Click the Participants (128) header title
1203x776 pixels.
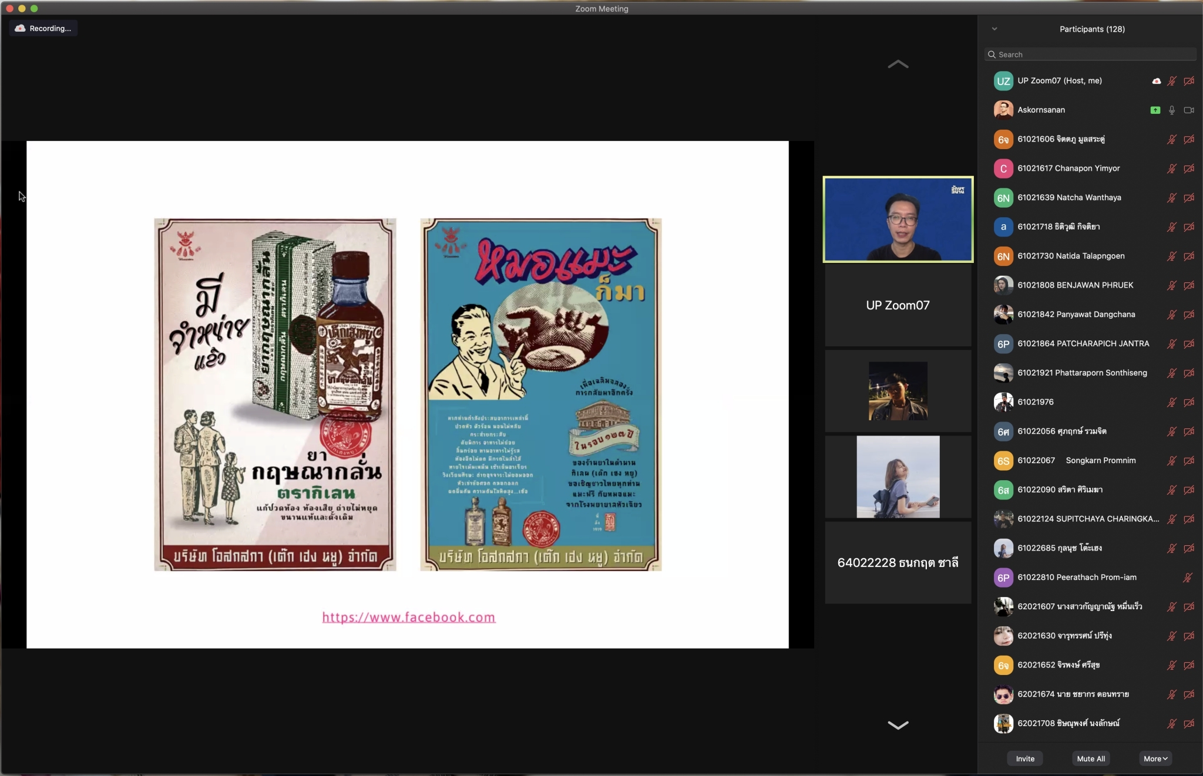[1092, 29]
